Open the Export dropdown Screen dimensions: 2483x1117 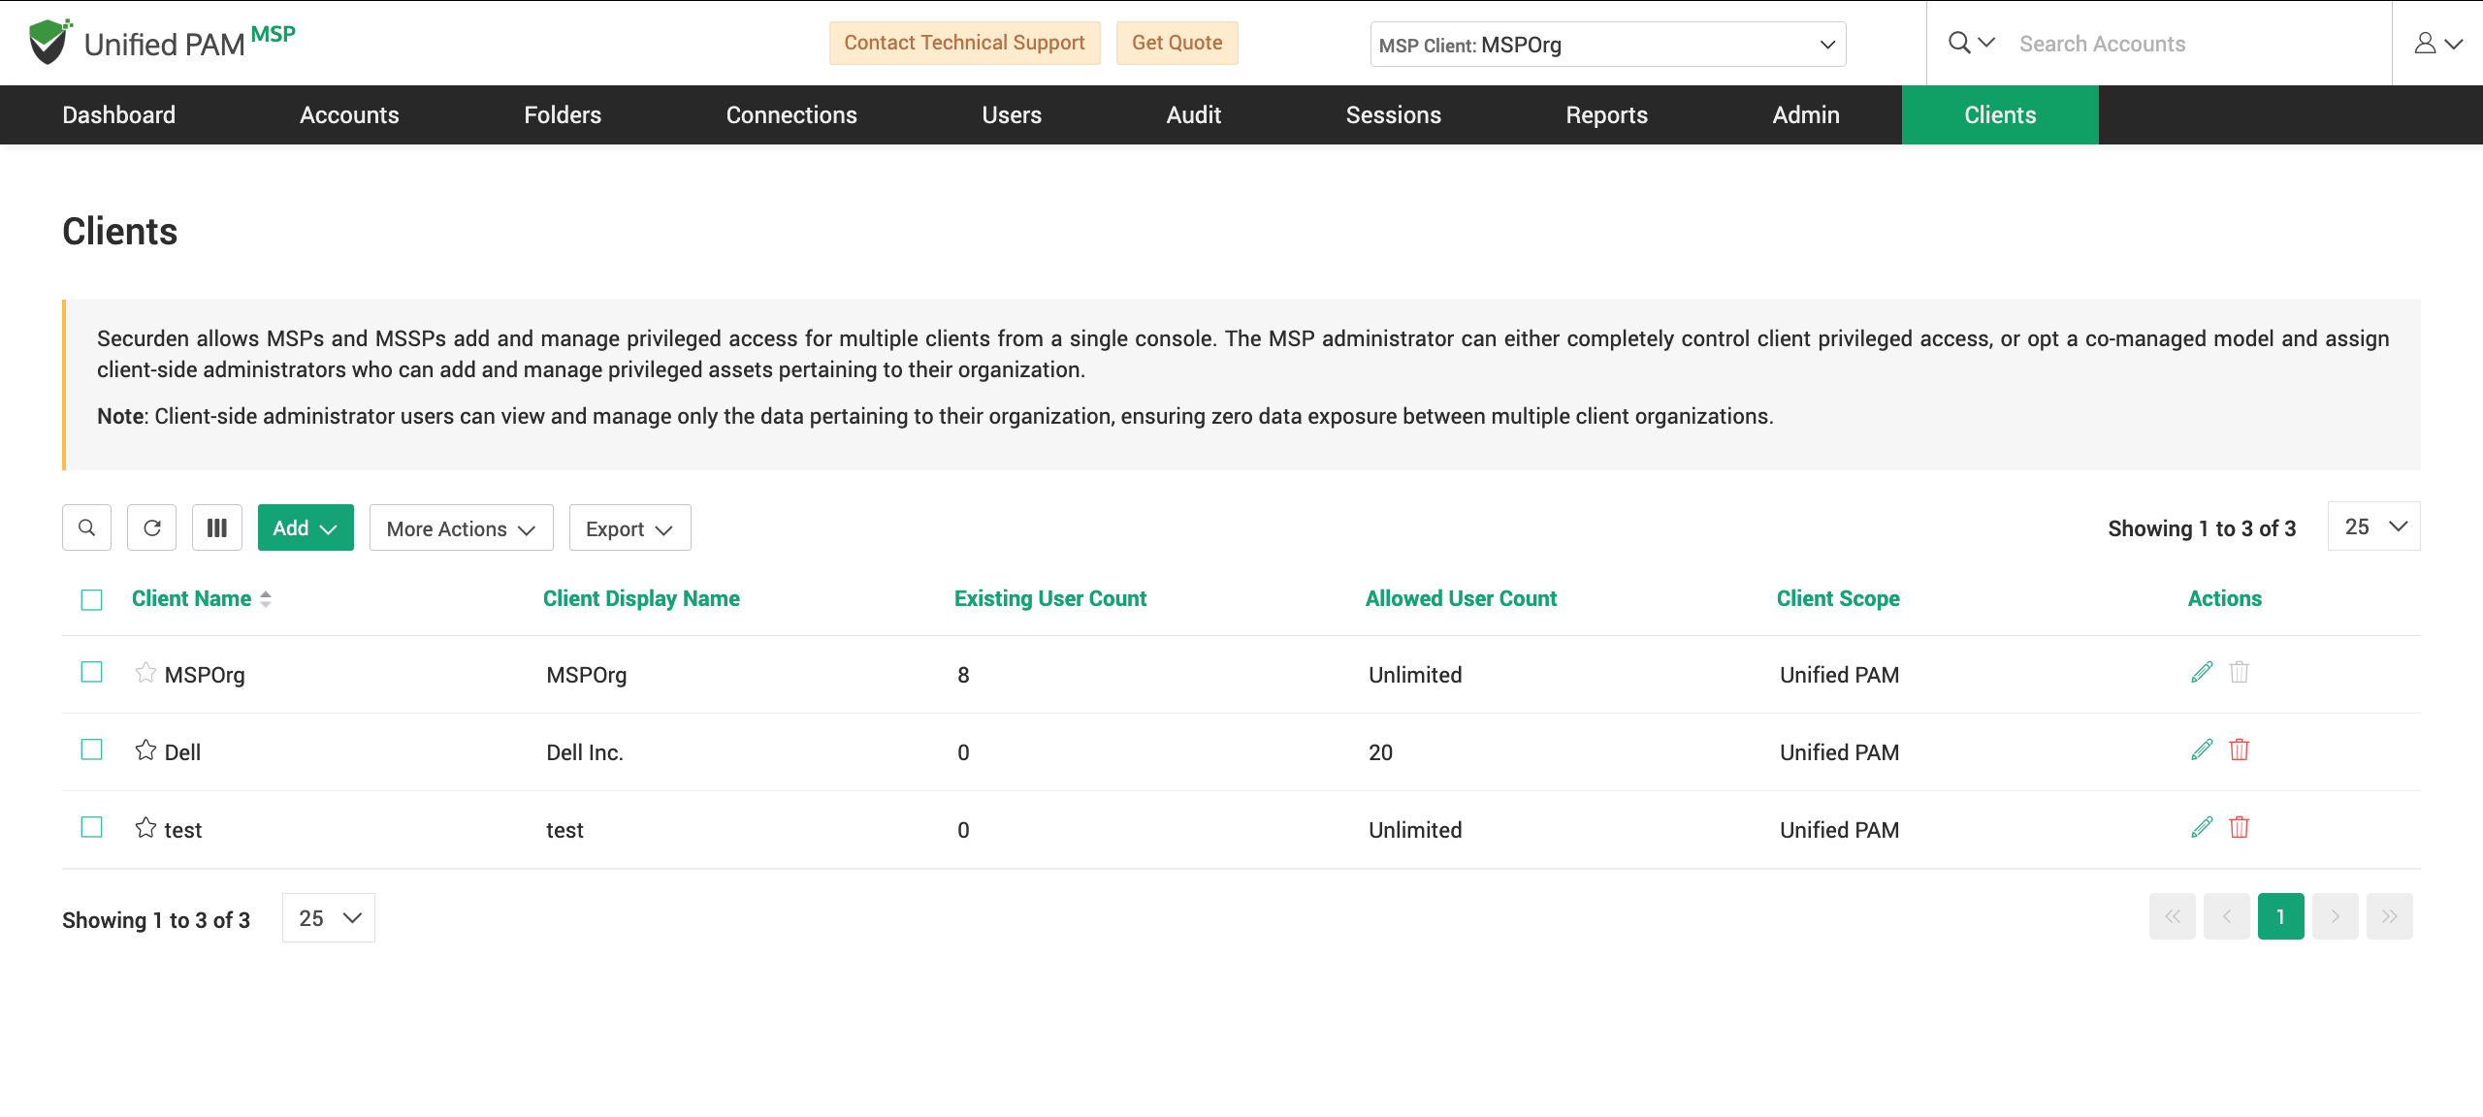(629, 527)
